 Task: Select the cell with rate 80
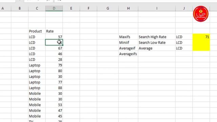(54, 71)
